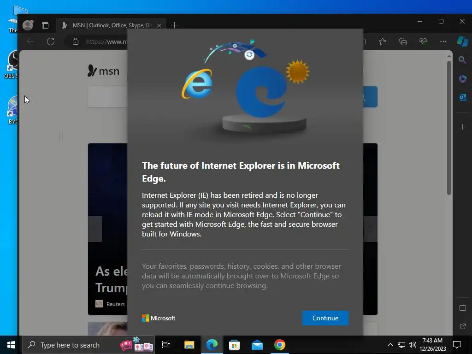Launch Google Chrome from taskbar
The image size is (472, 354).
(x=280, y=345)
